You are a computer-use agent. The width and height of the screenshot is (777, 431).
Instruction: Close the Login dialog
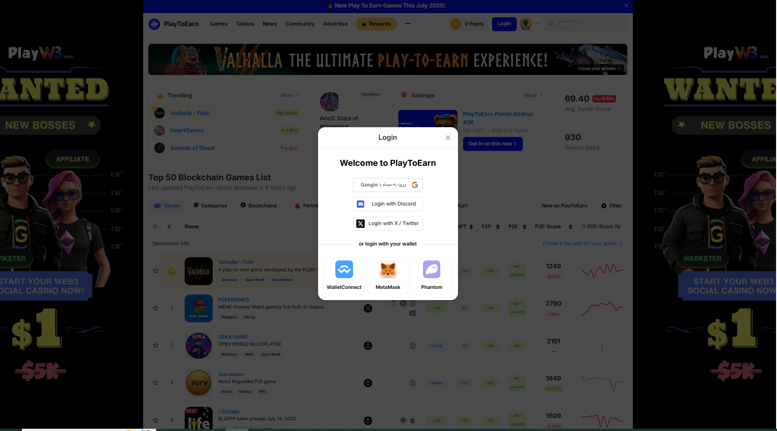[x=448, y=137]
